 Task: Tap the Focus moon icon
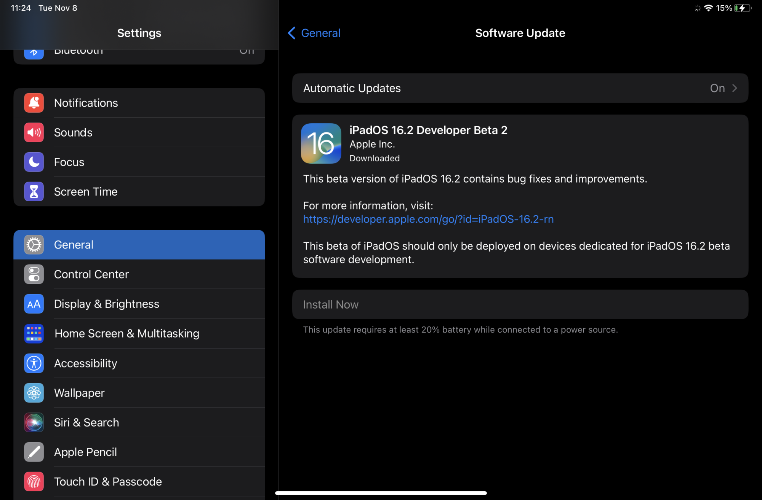coord(34,162)
